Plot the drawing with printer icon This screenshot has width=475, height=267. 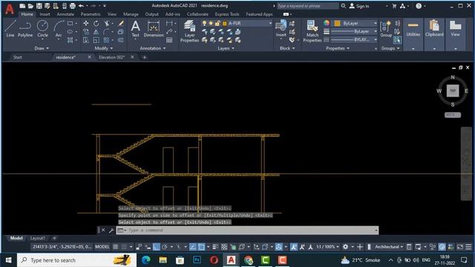[x=73, y=6]
